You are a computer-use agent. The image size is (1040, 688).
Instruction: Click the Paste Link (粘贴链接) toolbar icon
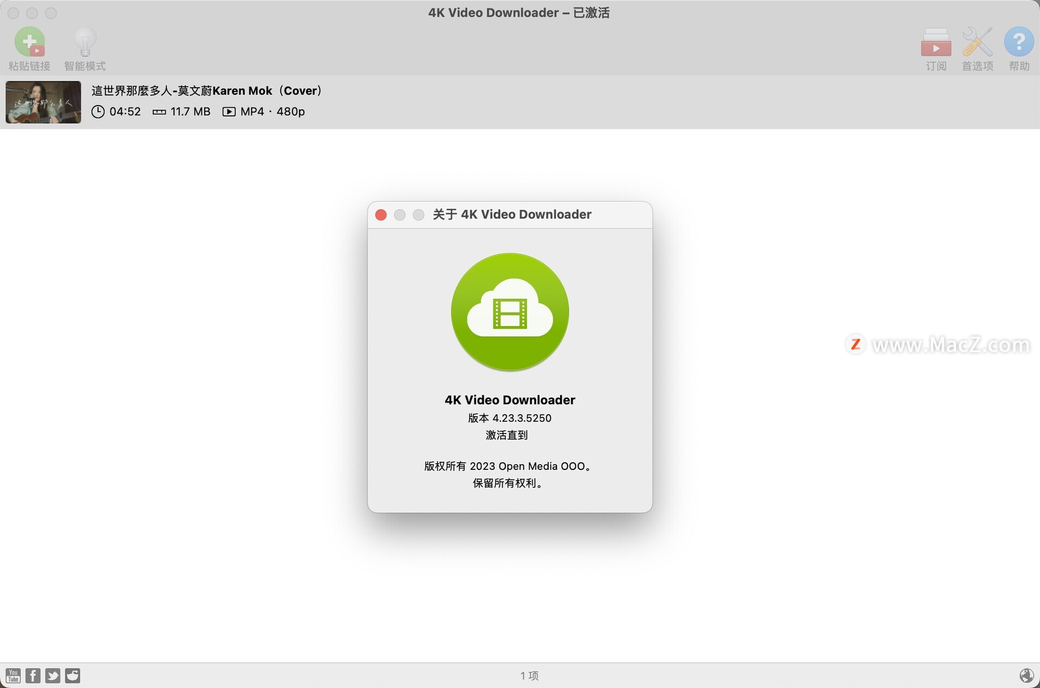(29, 42)
